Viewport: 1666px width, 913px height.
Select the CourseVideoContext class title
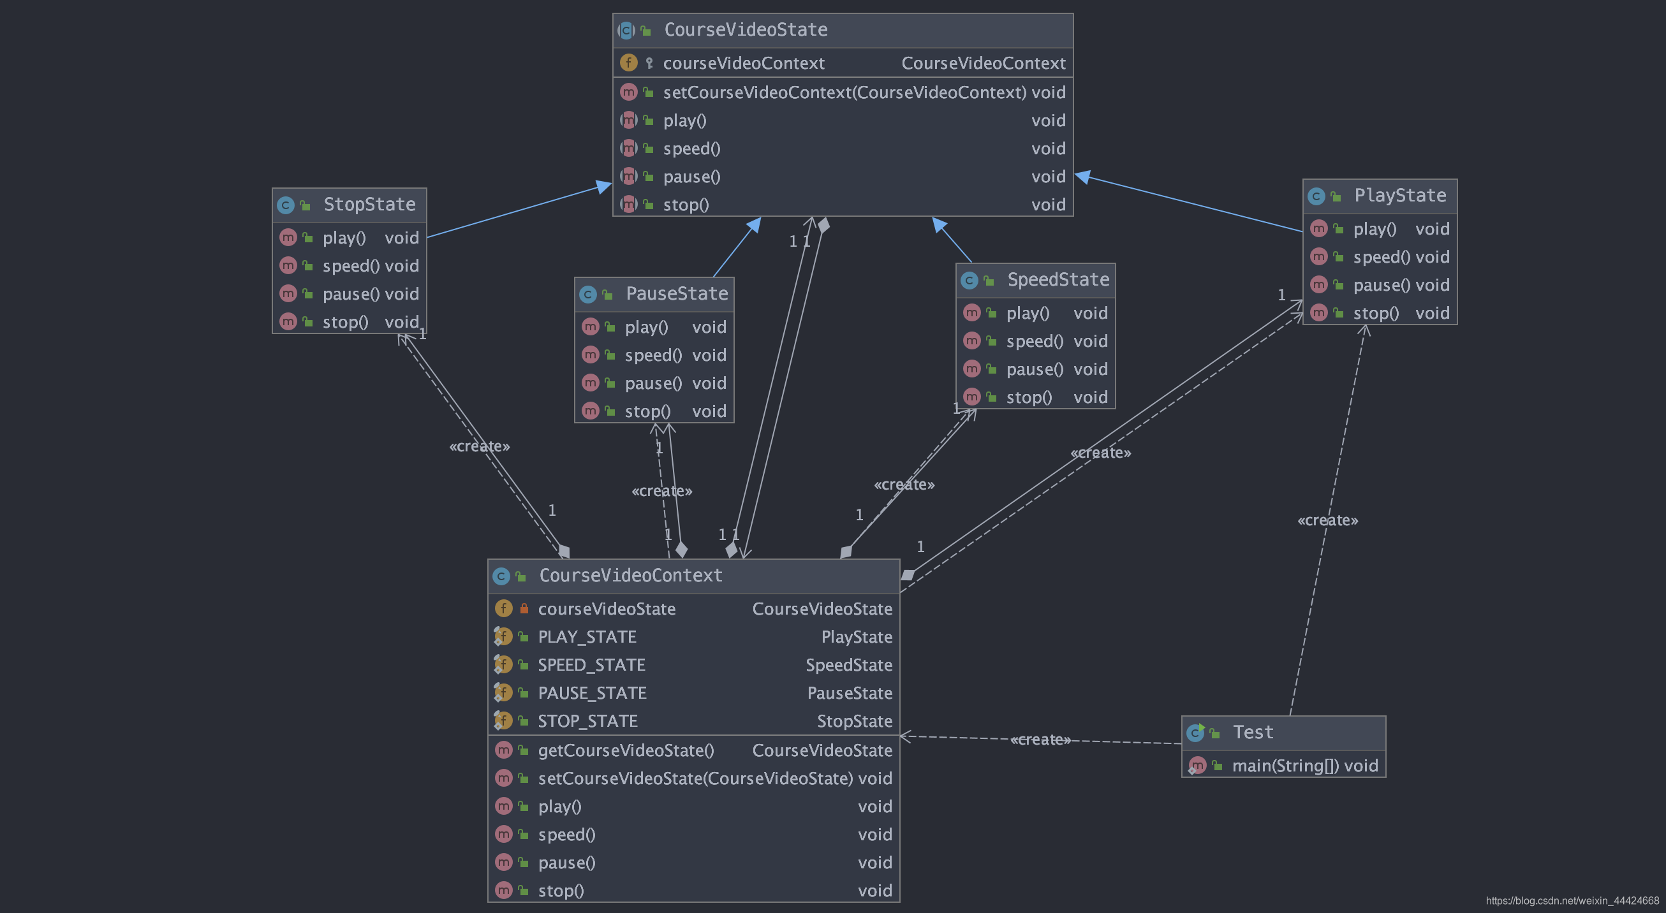[631, 576]
